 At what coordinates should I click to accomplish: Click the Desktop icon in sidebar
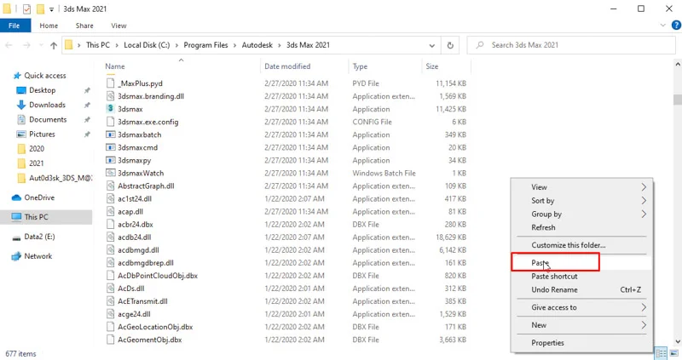20,90
